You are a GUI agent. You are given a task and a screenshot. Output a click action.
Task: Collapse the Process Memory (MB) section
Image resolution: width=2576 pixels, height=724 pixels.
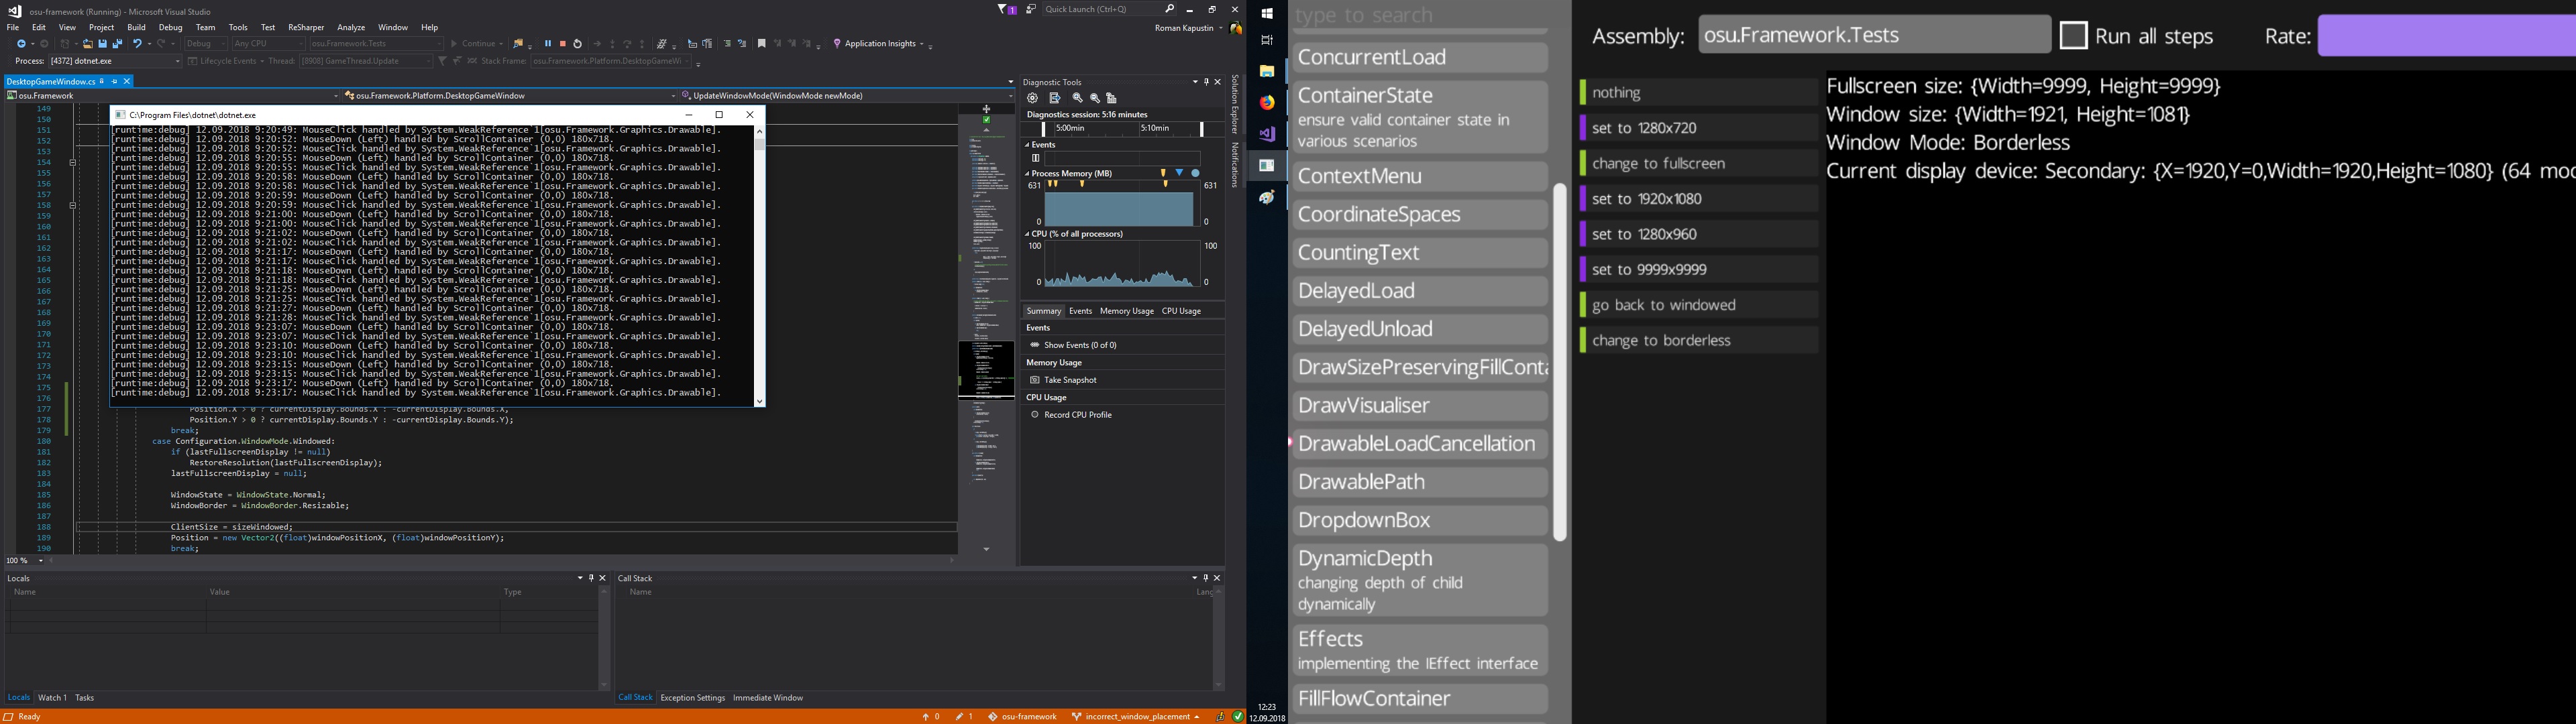(x=1026, y=172)
